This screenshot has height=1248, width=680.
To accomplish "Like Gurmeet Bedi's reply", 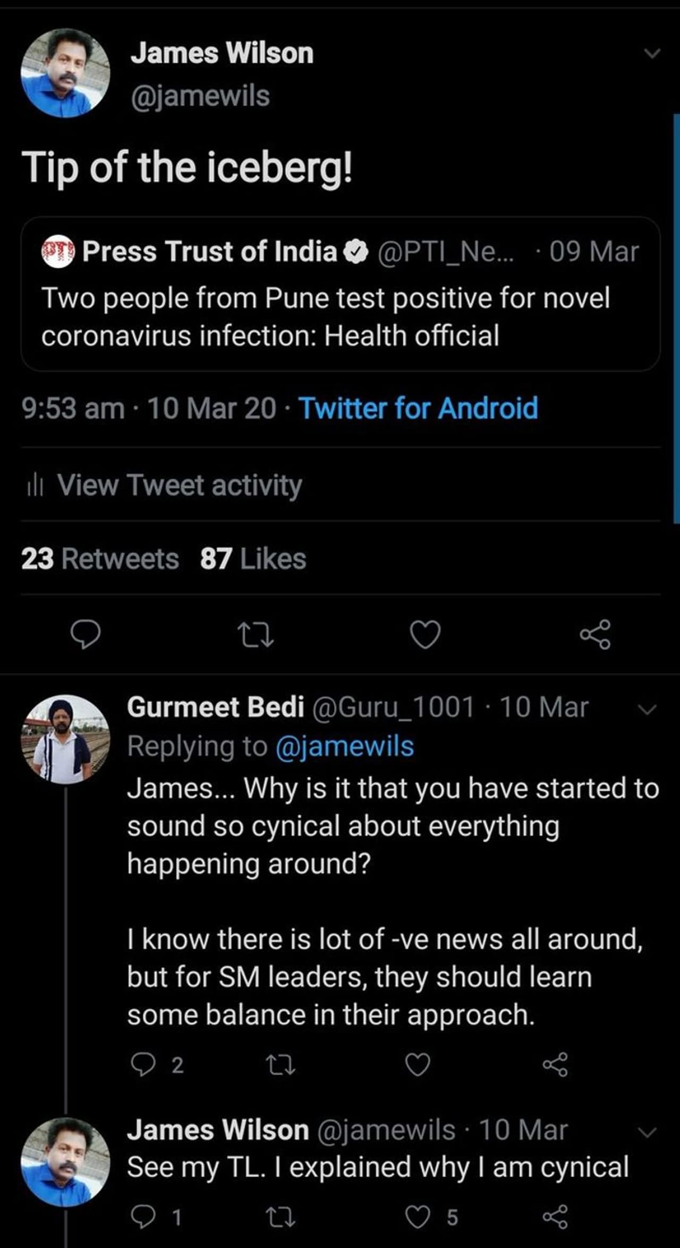I will [418, 1065].
